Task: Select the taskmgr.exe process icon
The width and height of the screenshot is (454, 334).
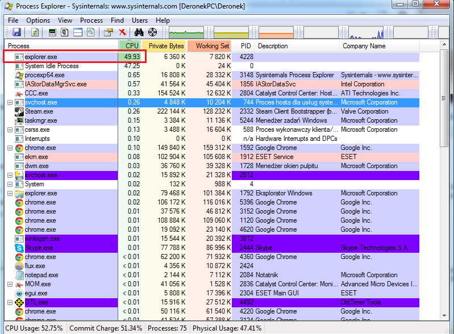Action: (x=19, y=120)
